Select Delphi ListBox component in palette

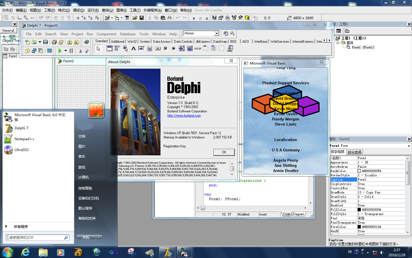coord(181,48)
